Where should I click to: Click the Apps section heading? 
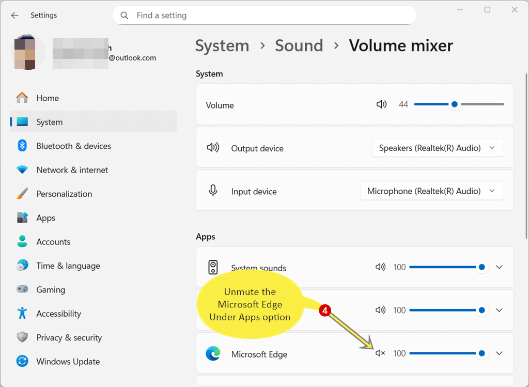coord(206,237)
